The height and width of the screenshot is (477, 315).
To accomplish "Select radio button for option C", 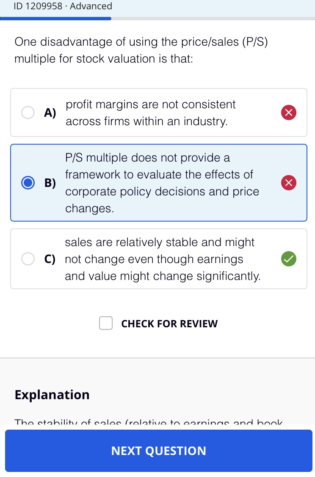I will point(28,259).
